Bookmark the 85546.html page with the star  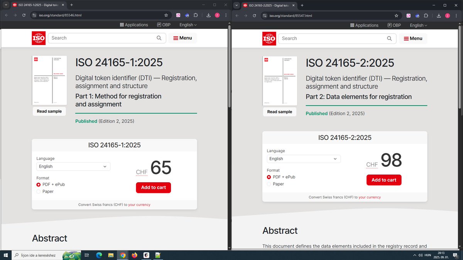[166, 15]
